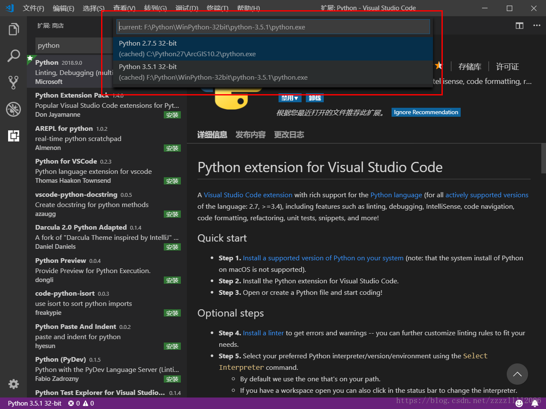Install code-python-isort extension
This screenshot has width=546, height=409.
click(x=172, y=313)
